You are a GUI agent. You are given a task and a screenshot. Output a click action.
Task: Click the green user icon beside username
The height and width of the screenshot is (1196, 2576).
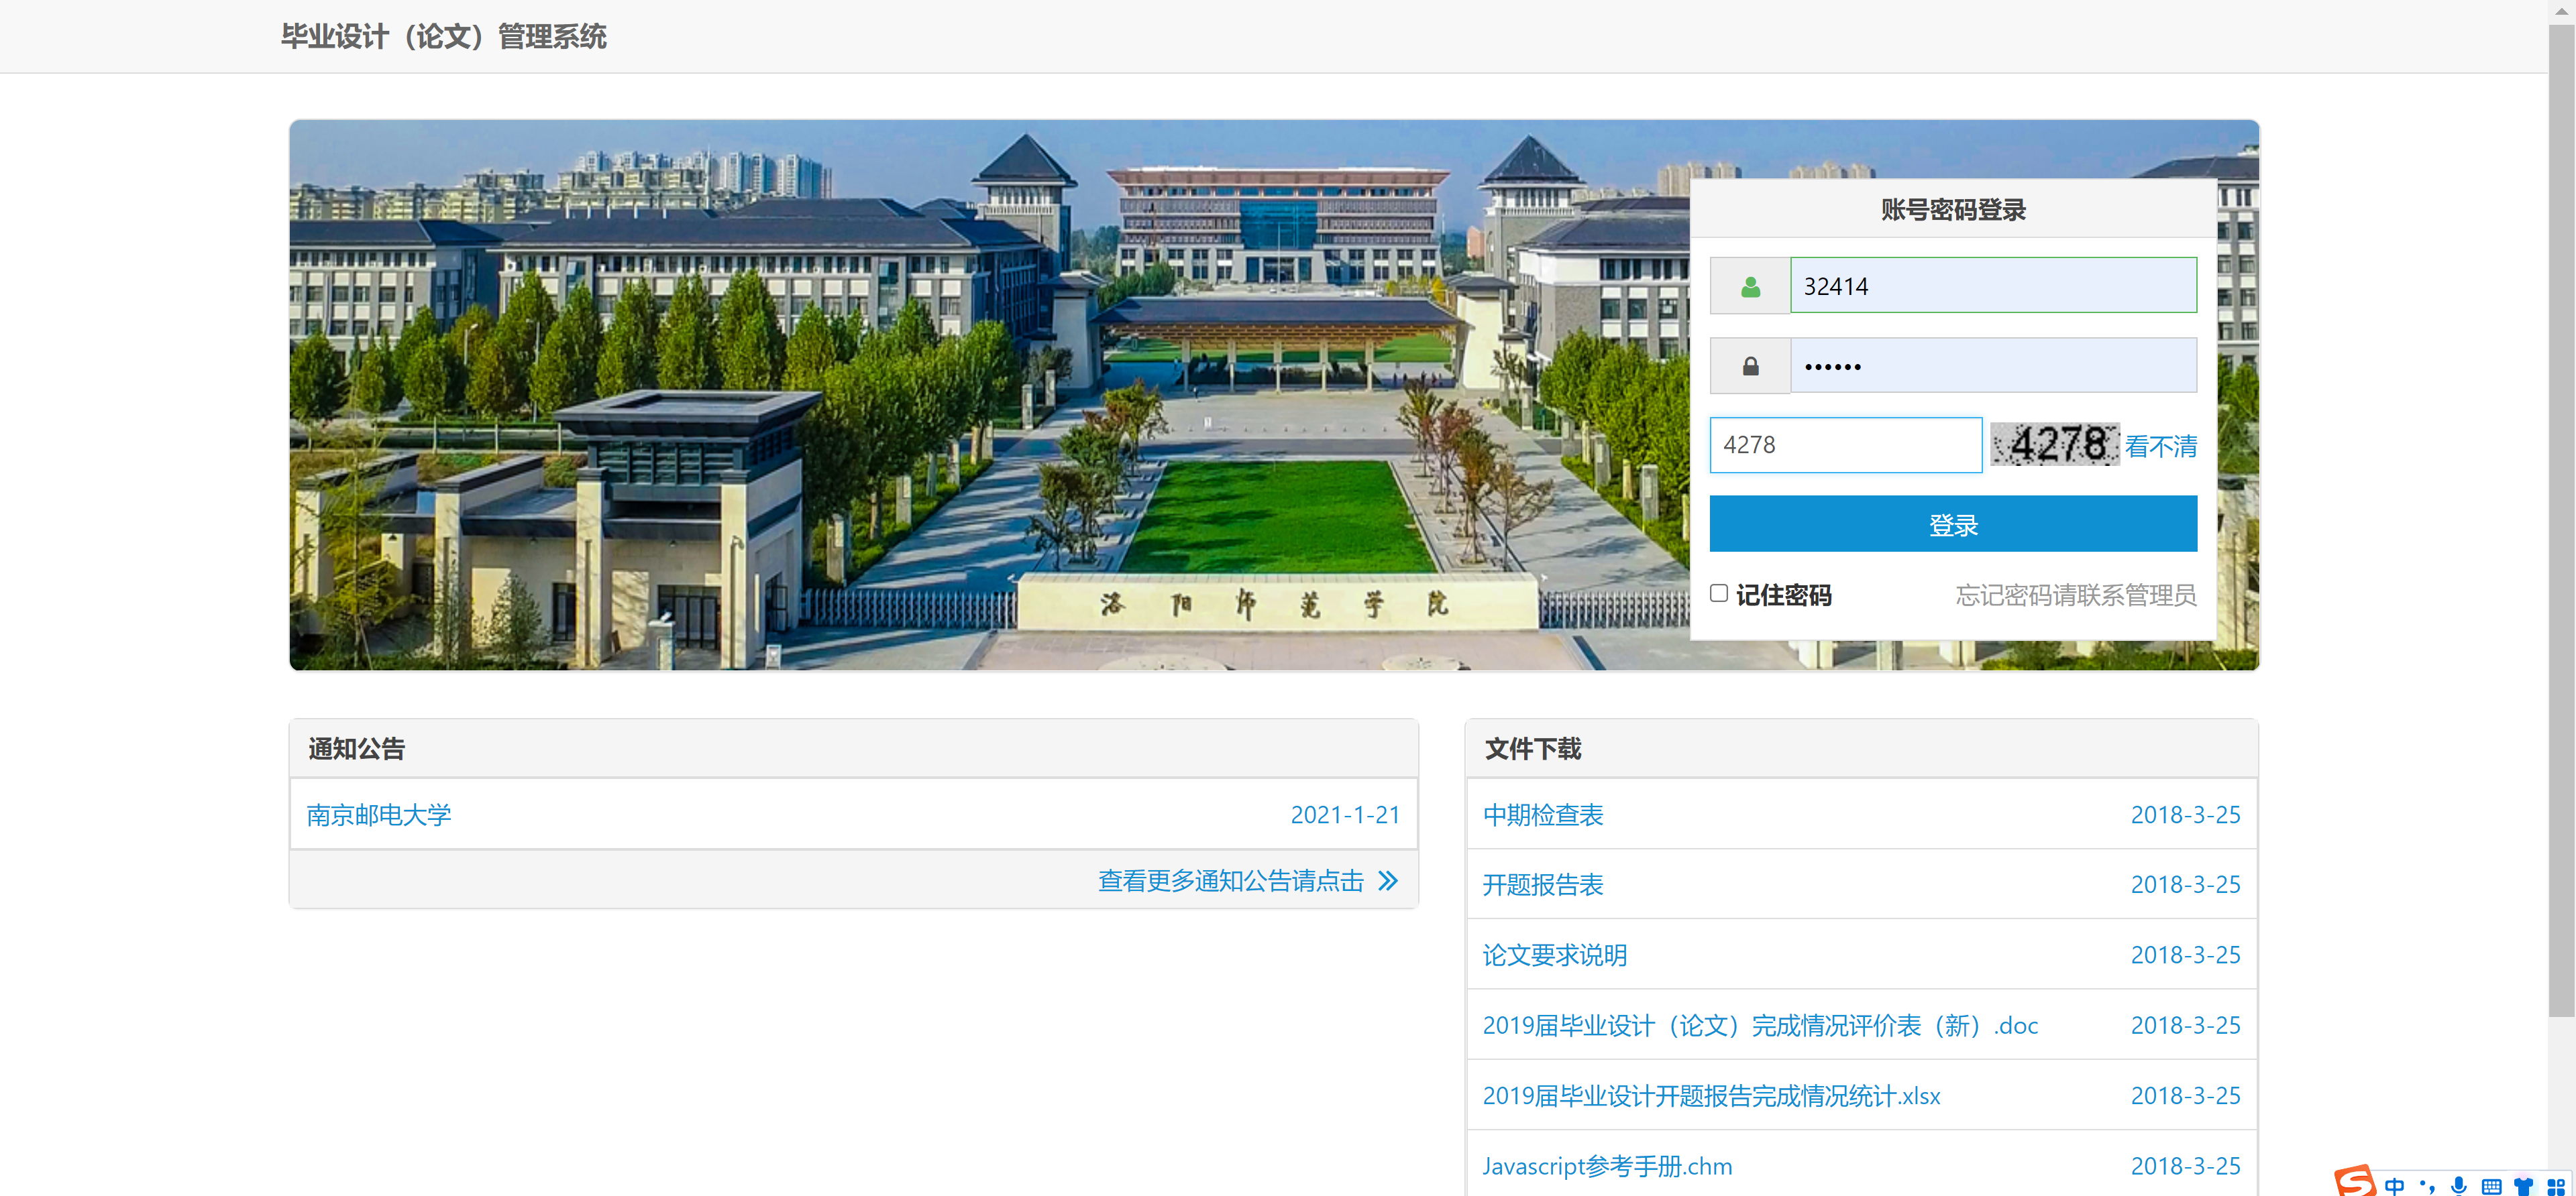point(1750,287)
